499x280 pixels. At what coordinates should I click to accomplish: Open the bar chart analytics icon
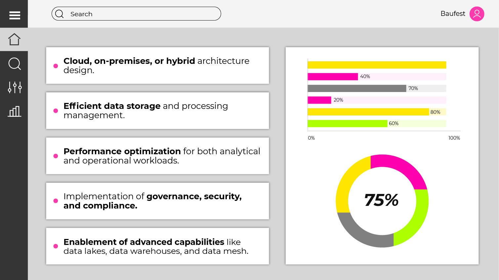click(15, 112)
